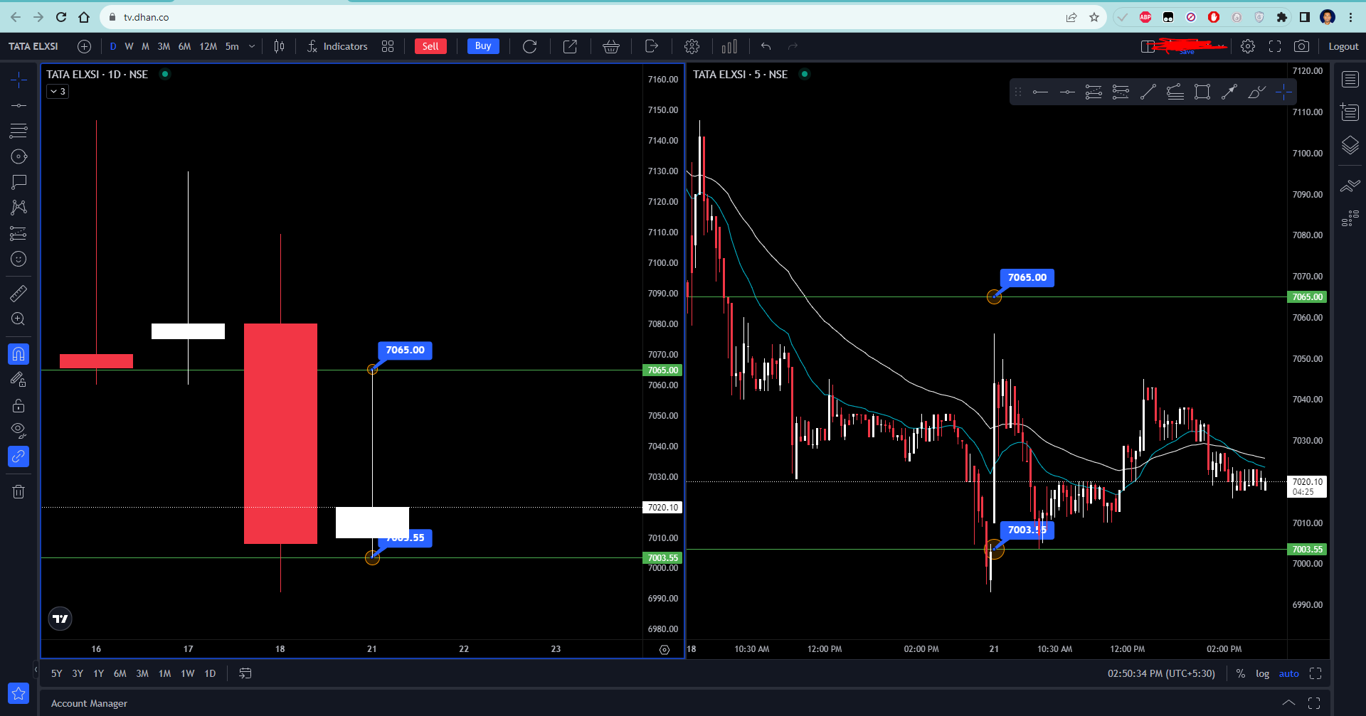The width and height of the screenshot is (1366, 716).
Task: Open the object tree layers icon
Action: click(x=1350, y=145)
